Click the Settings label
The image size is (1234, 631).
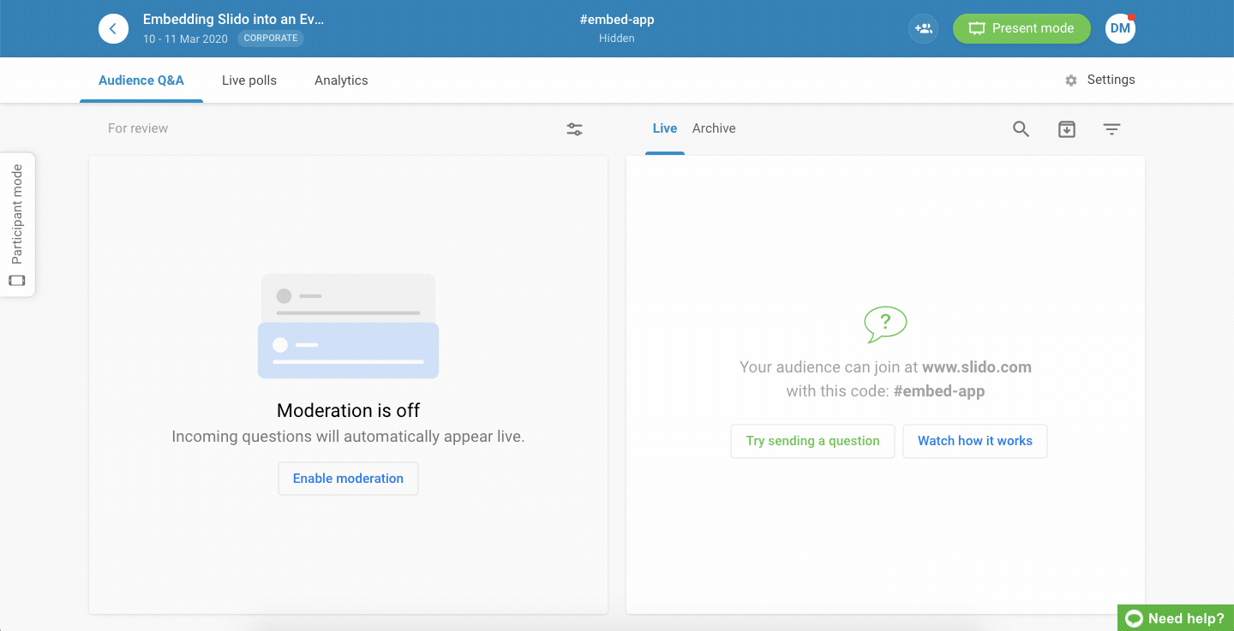1111,80
